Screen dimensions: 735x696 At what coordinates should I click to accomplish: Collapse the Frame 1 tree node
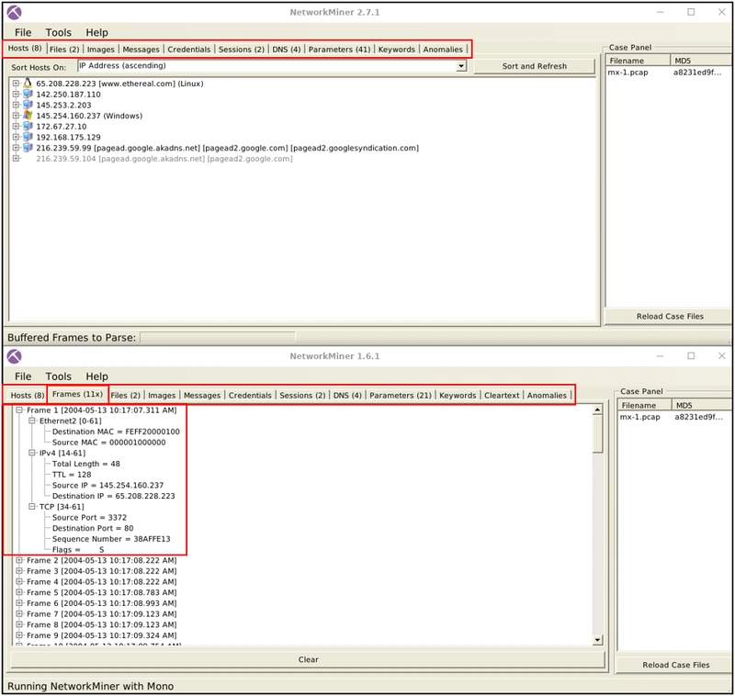(19, 410)
